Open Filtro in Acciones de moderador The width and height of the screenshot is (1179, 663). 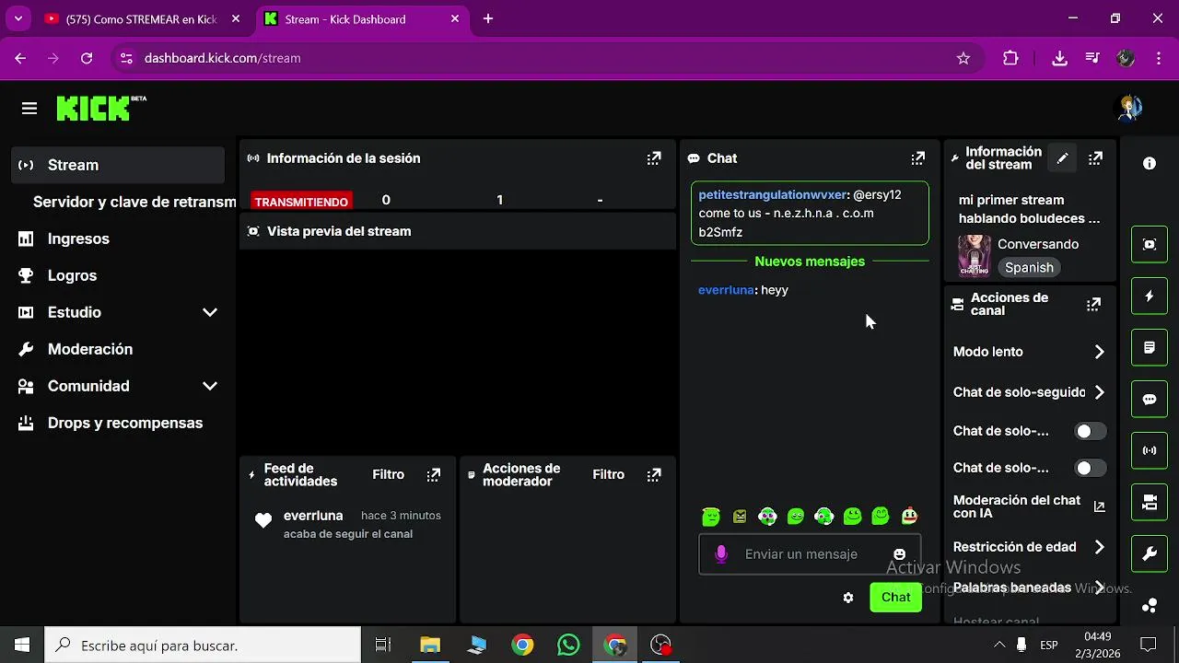point(608,475)
